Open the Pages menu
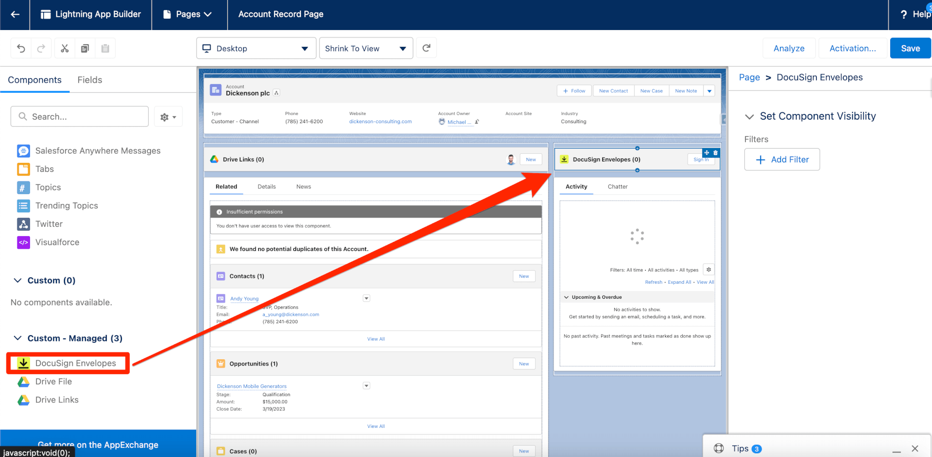 (187, 15)
